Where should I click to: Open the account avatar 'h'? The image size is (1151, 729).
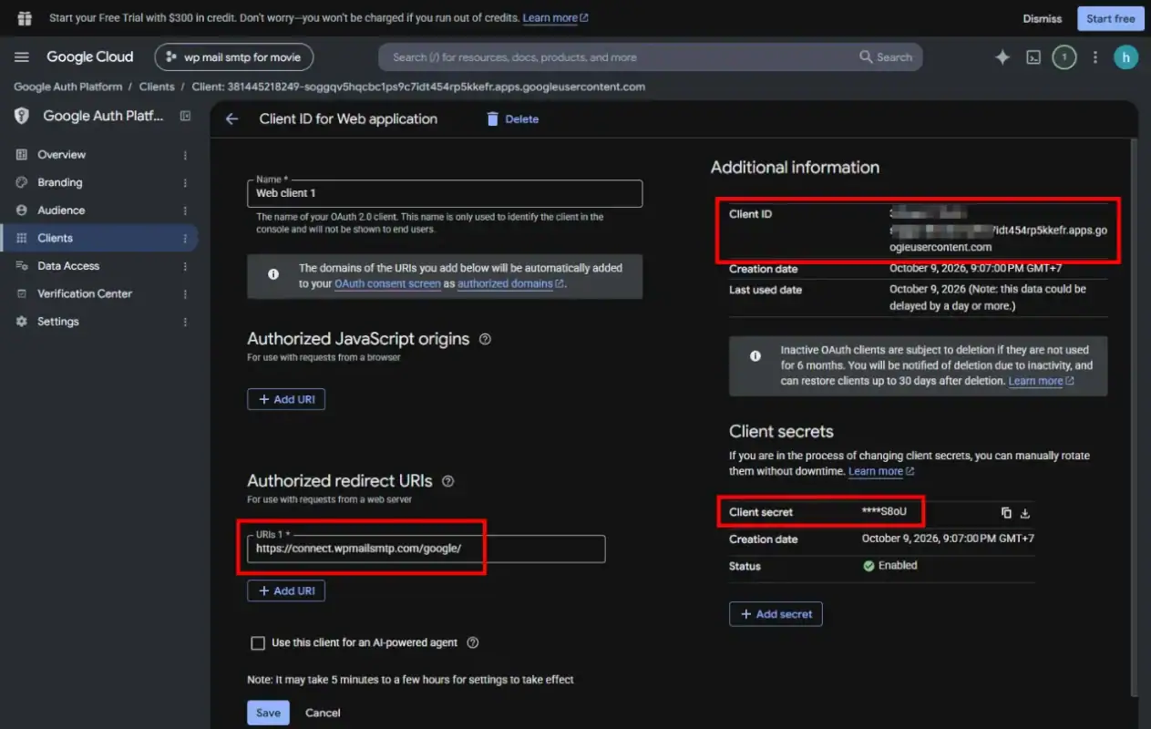click(1125, 57)
